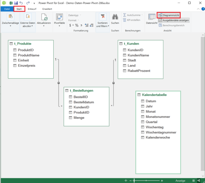Image resolution: width=205 pixels, height=183 pixels.
Task: Click the diagram view icon in status bar
Action: click(199, 180)
